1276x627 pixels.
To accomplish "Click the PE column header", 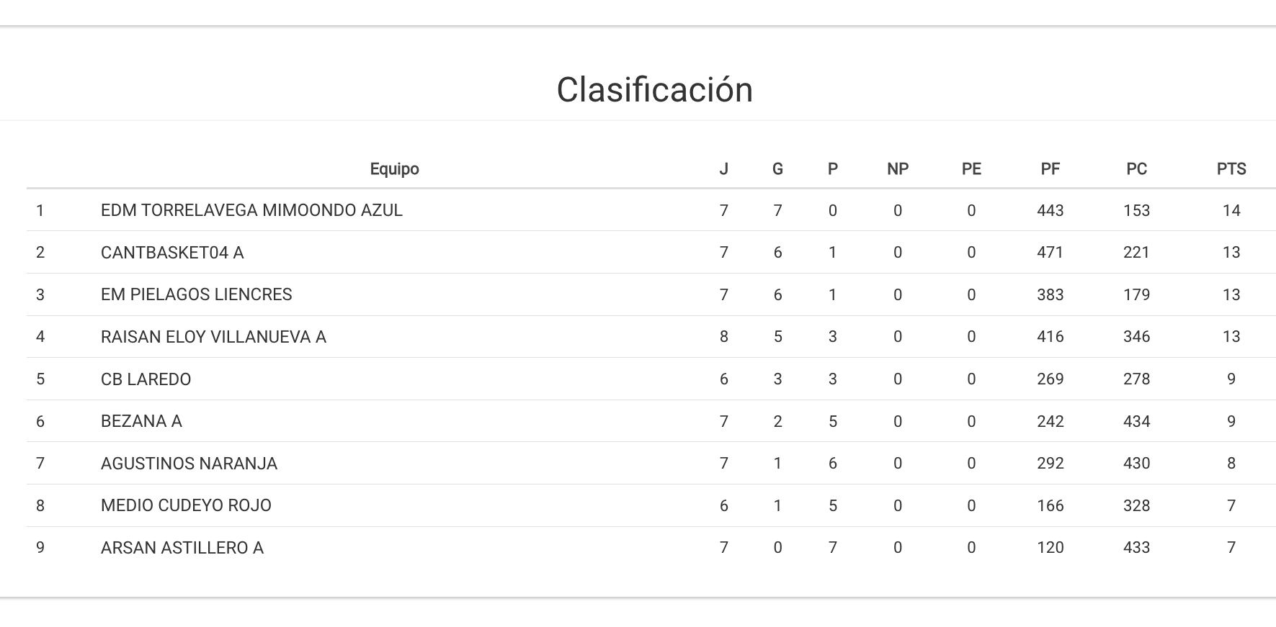I will (x=971, y=169).
